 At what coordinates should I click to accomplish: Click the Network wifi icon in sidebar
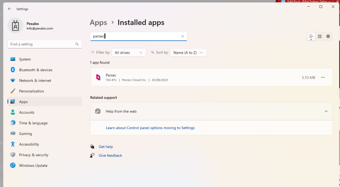tap(13, 81)
